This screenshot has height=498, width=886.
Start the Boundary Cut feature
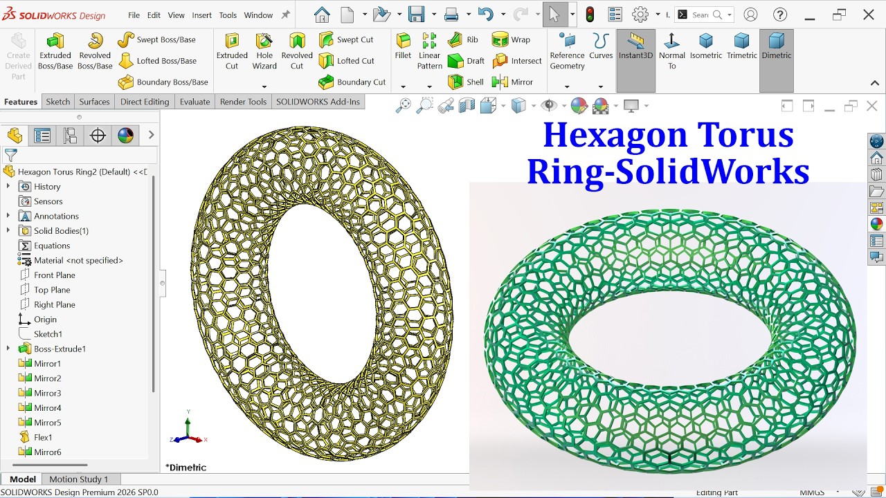point(352,82)
